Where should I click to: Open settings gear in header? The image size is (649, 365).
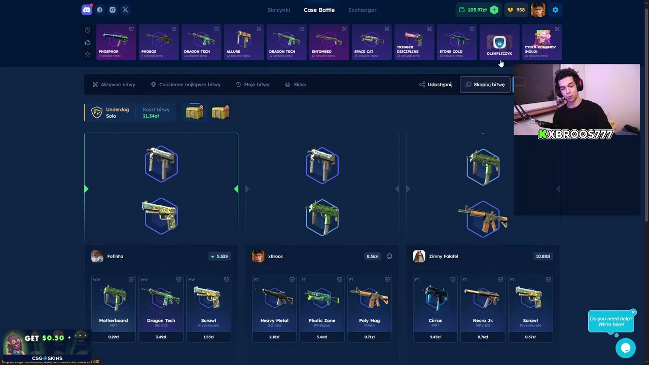555,10
